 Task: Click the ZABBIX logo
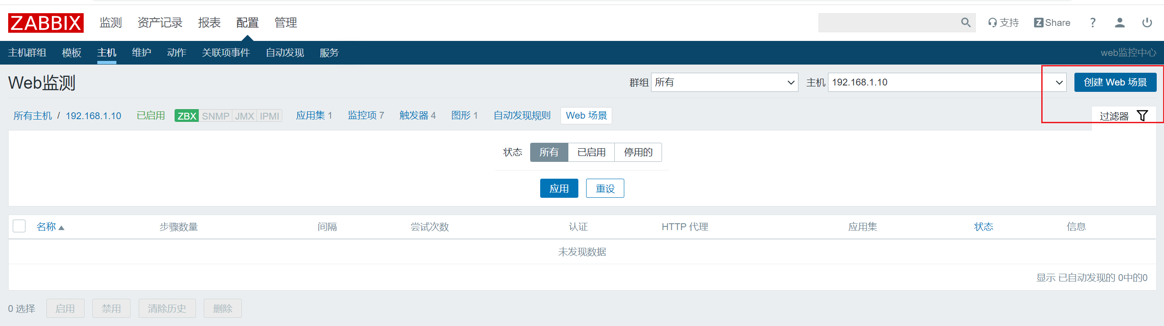pyautogui.click(x=46, y=23)
